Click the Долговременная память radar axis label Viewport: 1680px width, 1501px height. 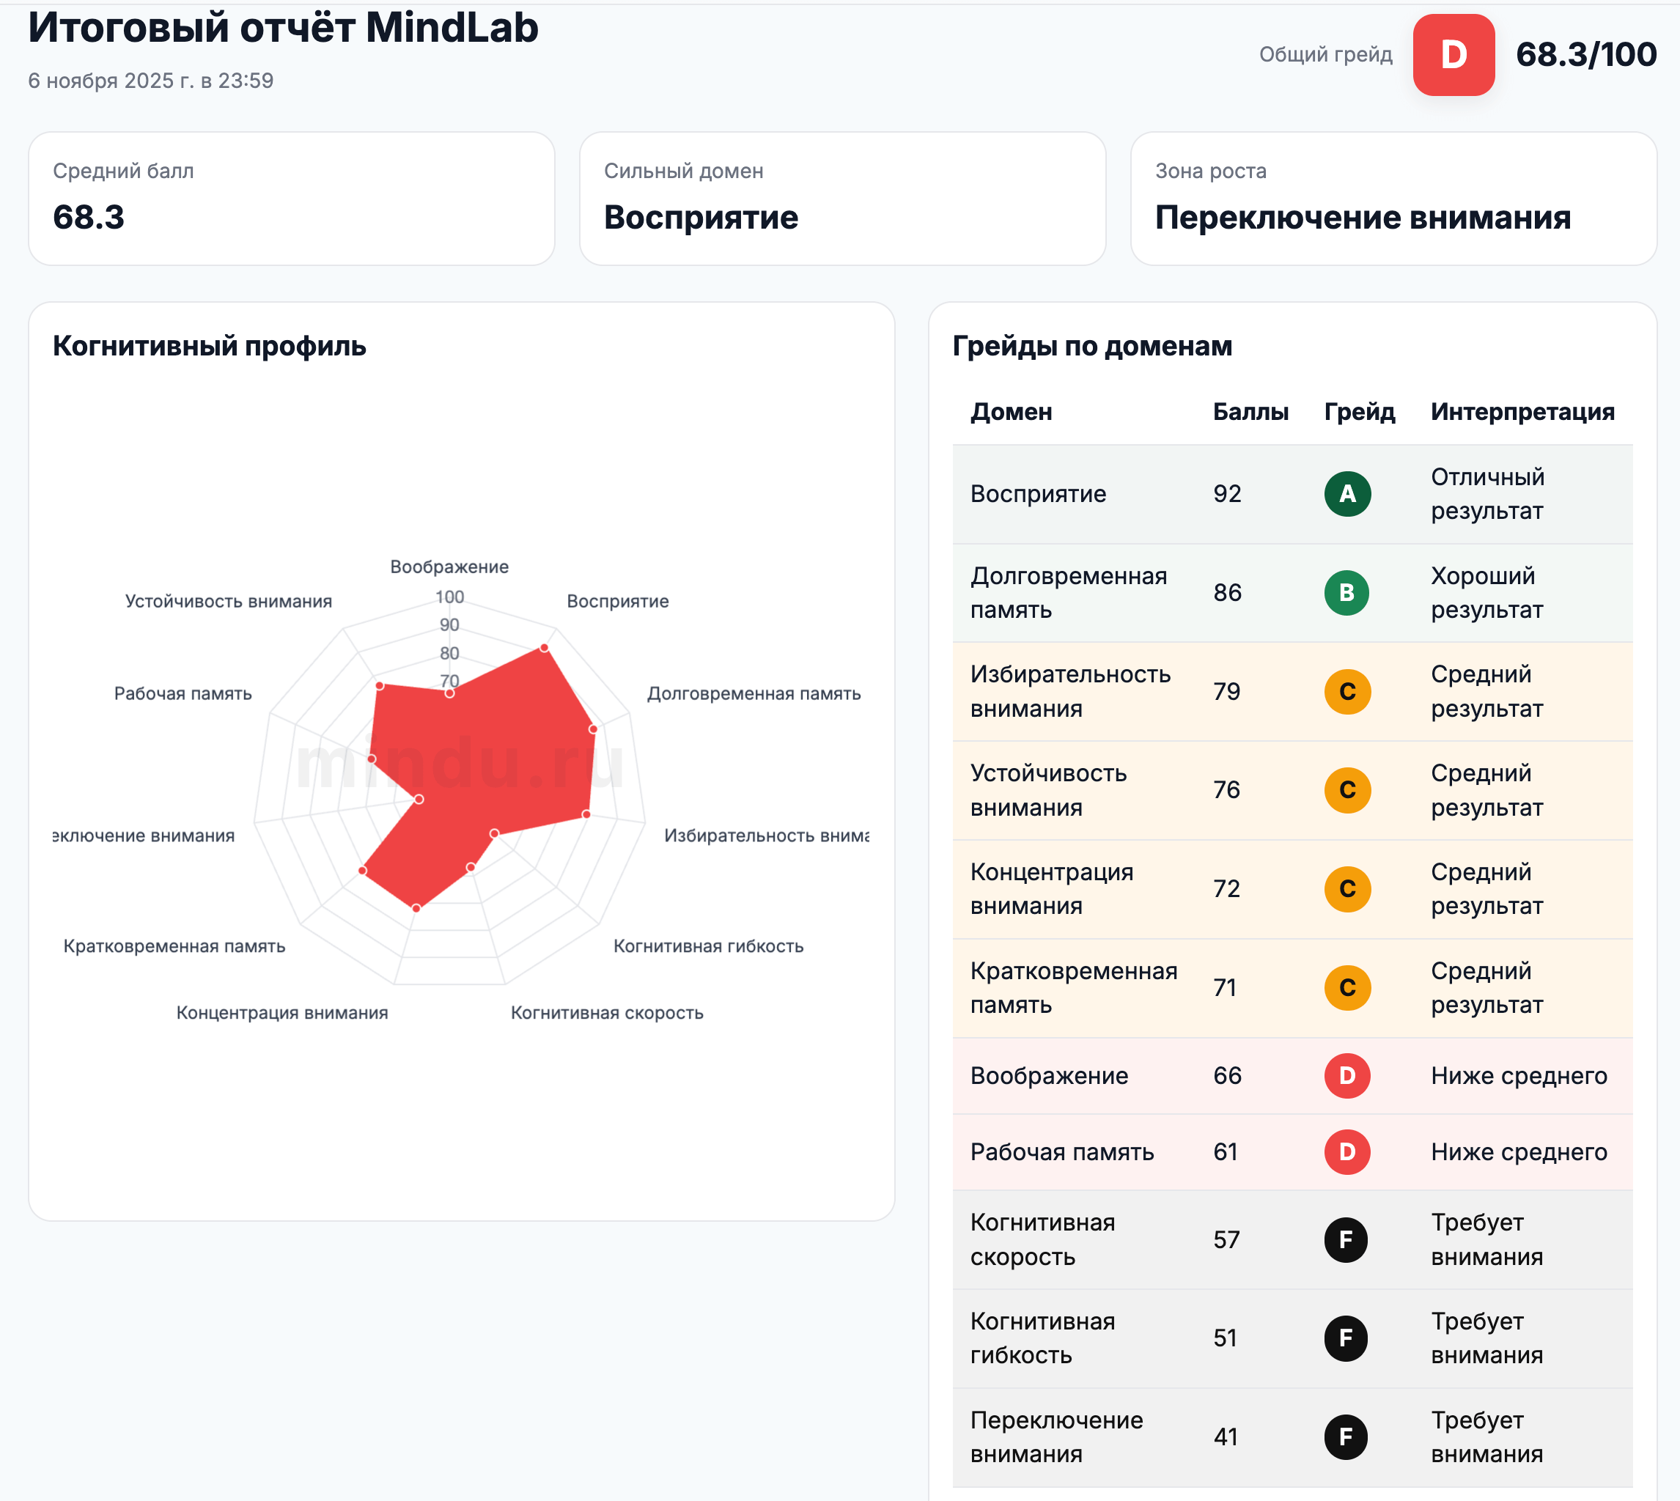753,693
